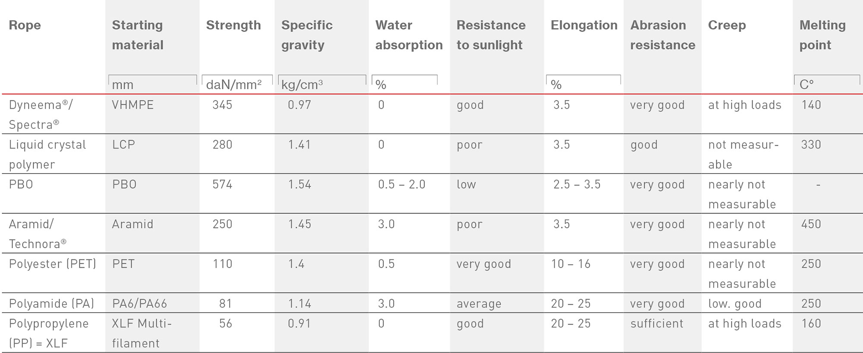
Task: Select the Melting point header
Action: (x=822, y=35)
